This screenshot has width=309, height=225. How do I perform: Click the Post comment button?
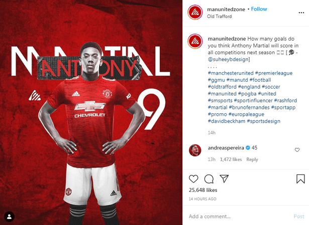click(x=299, y=216)
